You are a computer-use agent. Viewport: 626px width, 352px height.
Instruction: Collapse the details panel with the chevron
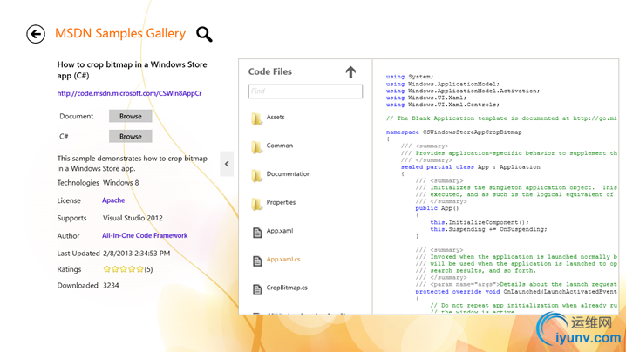pyautogui.click(x=227, y=164)
